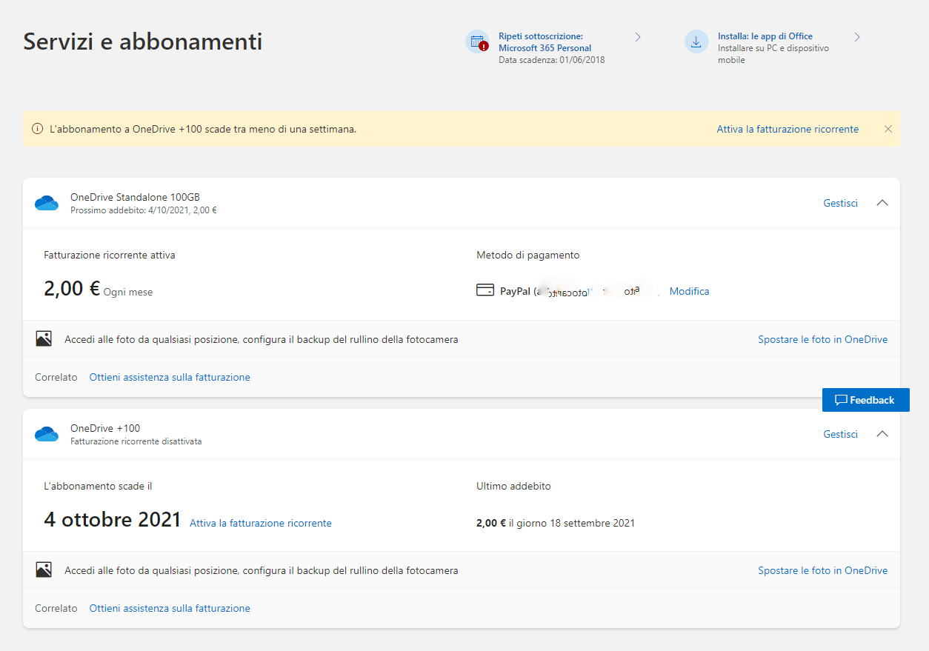Collapse the OneDrive Standalone 100GB card

pos(882,203)
